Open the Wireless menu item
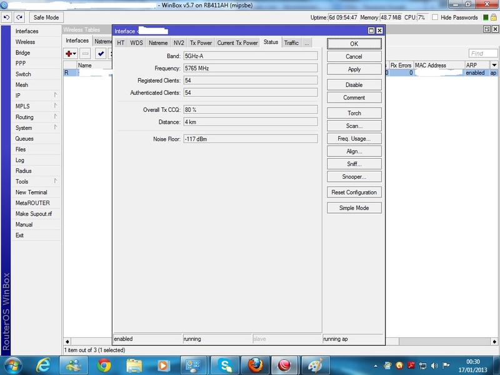The height and width of the screenshot is (375, 500). (25, 42)
